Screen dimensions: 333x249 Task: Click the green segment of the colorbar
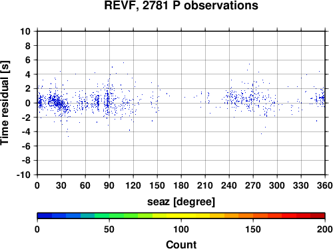click(x=117, y=216)
